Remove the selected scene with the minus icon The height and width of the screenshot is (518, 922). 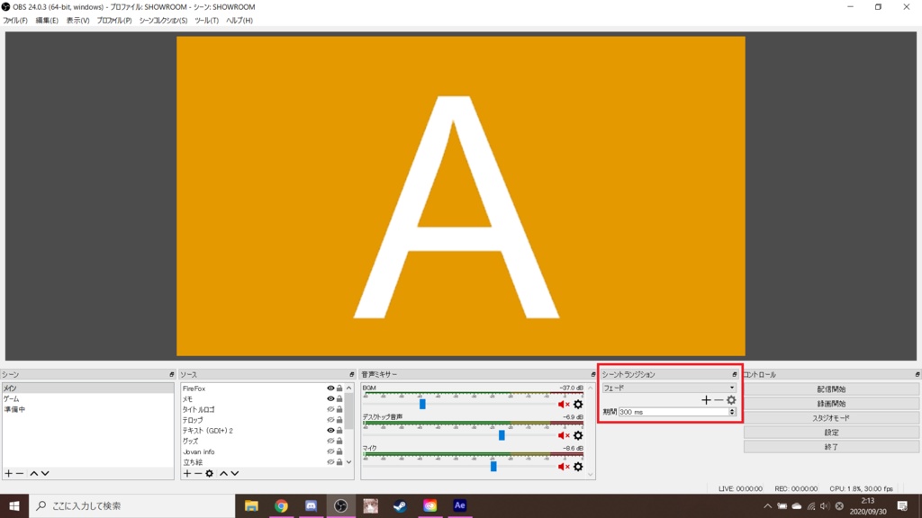tap(20, 473)
